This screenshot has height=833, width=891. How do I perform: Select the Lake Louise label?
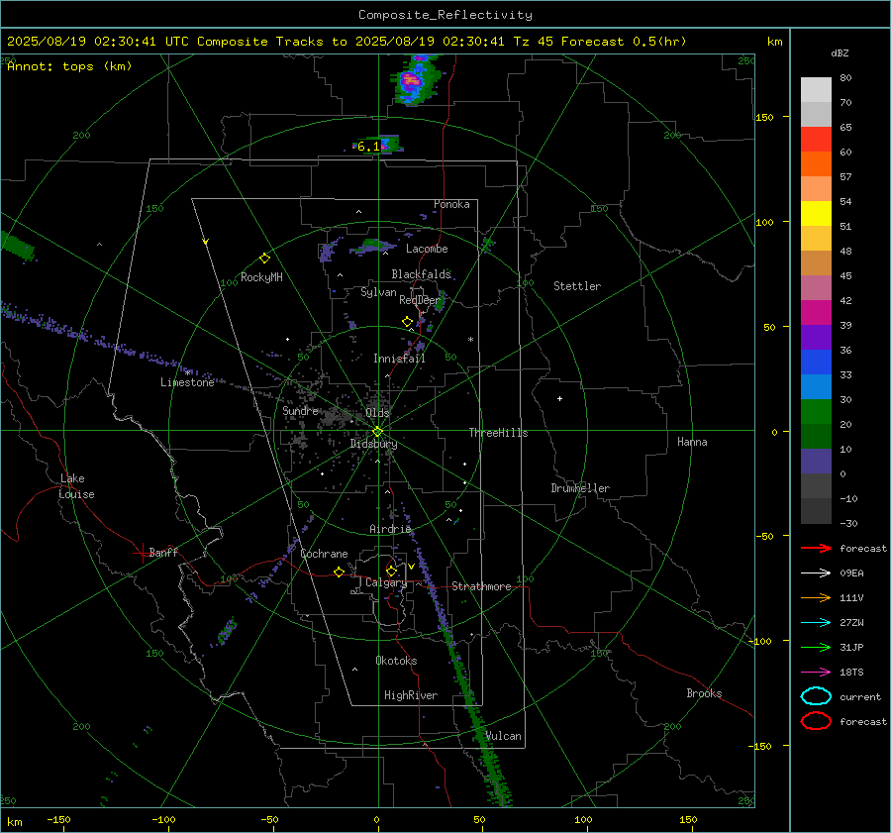pyautogui.click(x=76, y=486)
